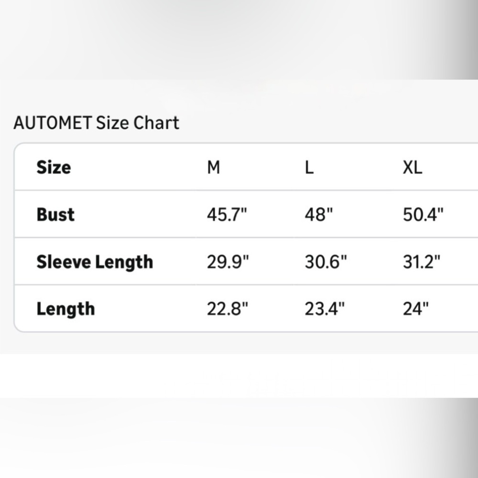Click the Length row label
This screenshot has height=478, width=478.
(66, 309)
